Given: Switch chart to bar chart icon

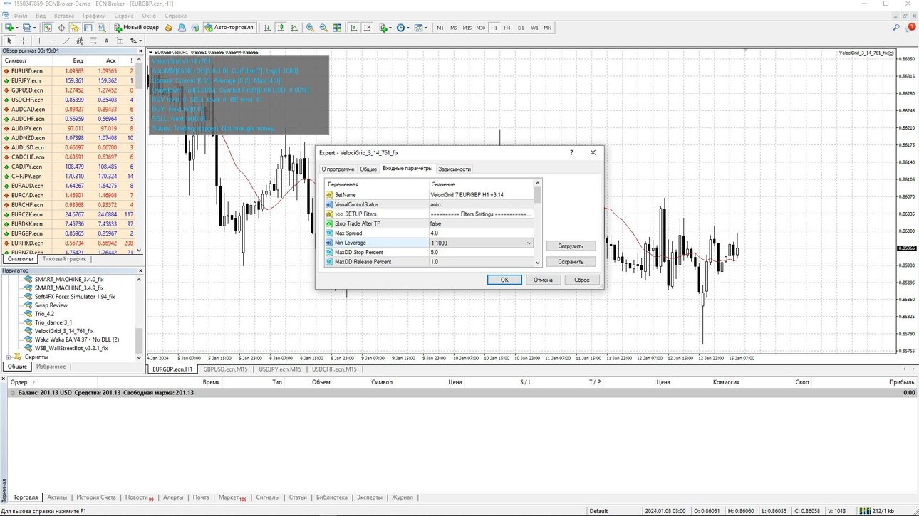Looking at the screenshot, I should pos(267,28).
